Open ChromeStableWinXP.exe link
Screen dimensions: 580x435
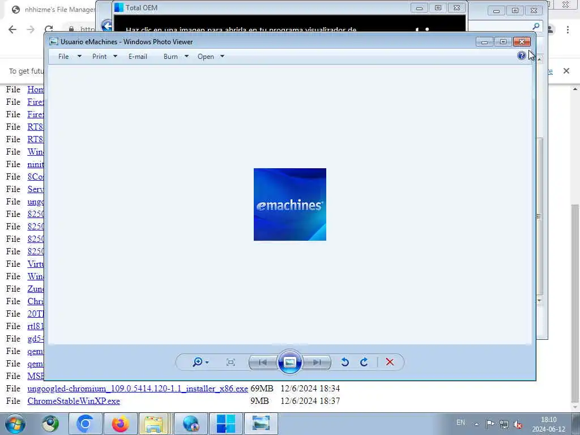pyautogui.click(x=74, y=401)
